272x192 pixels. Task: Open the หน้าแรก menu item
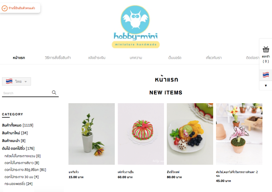pyautogui.click(x=19, y=58)
